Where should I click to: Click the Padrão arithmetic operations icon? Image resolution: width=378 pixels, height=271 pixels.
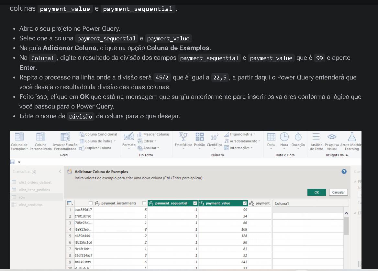200,137
